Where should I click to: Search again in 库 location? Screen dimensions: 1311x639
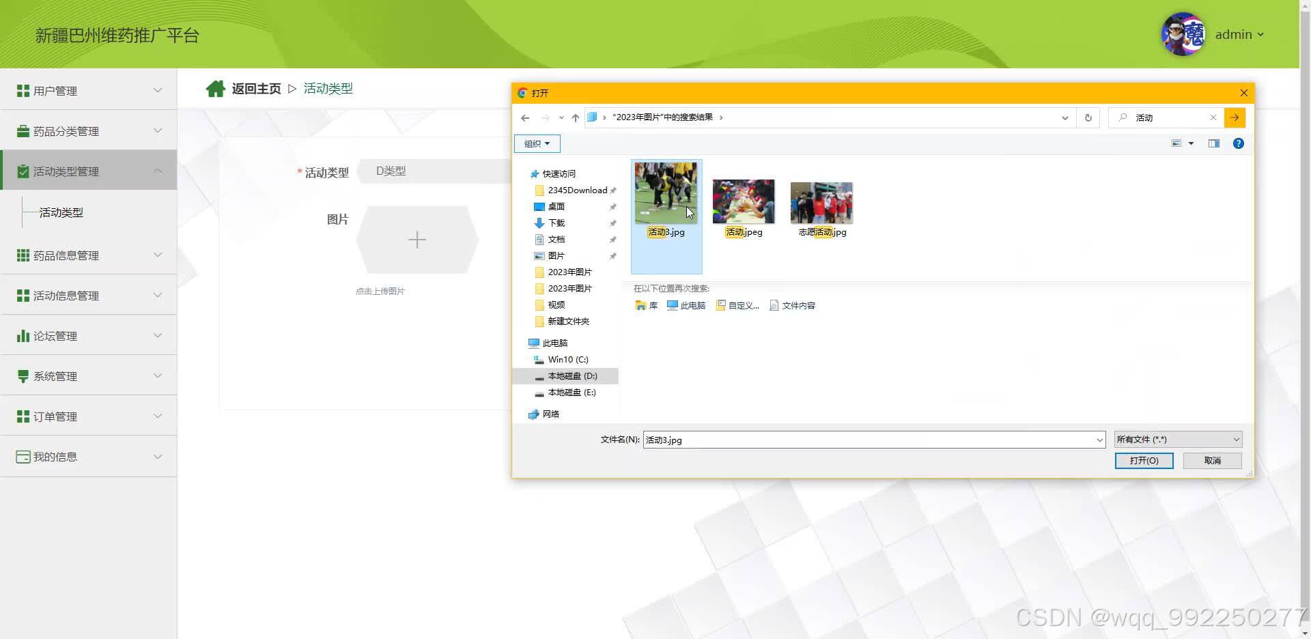click(647, 305)
